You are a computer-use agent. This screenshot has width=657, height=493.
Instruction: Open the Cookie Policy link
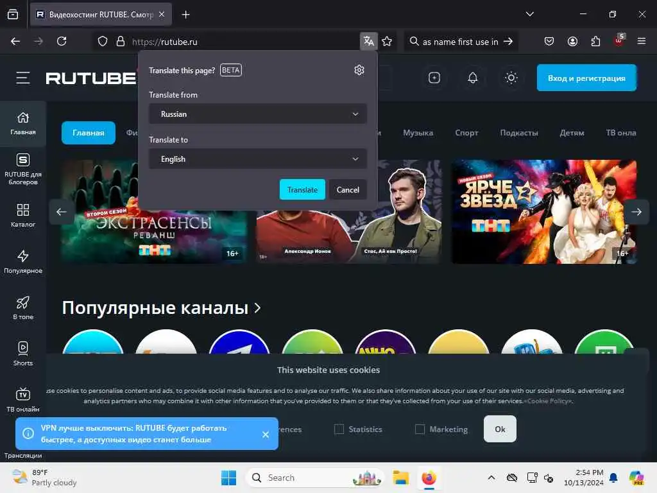pyautogui.click(x=548, y=401)
